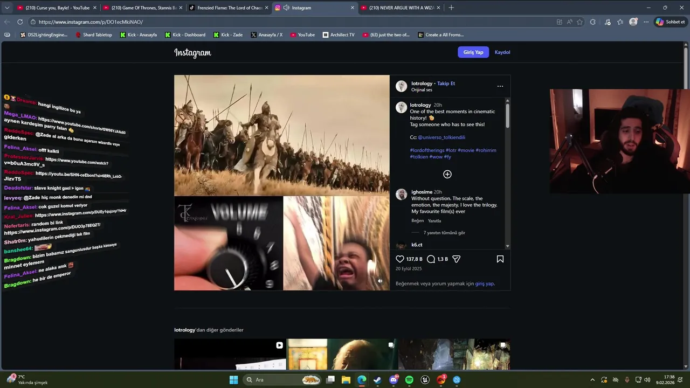Open a new browser tab
This screenshot has height=388, width=690.
point(451,8)
